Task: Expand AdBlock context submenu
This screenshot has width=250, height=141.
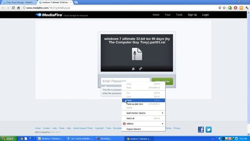Action: [143, 124]
